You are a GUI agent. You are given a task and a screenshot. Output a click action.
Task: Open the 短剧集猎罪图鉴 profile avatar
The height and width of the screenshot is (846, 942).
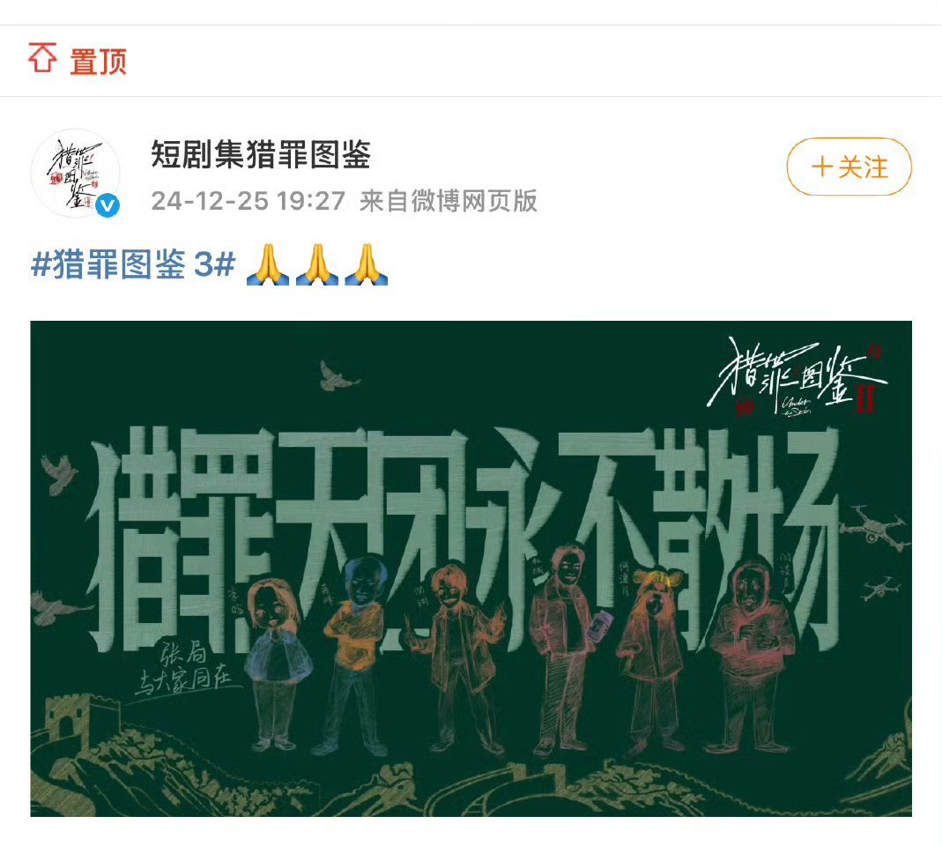coord(76,173)
